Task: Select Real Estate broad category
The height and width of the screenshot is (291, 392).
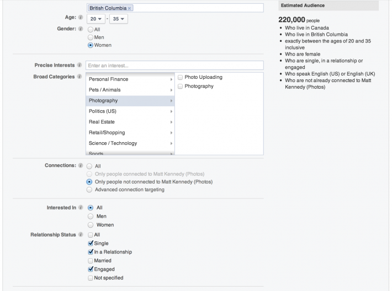Action: click(130, 122)
